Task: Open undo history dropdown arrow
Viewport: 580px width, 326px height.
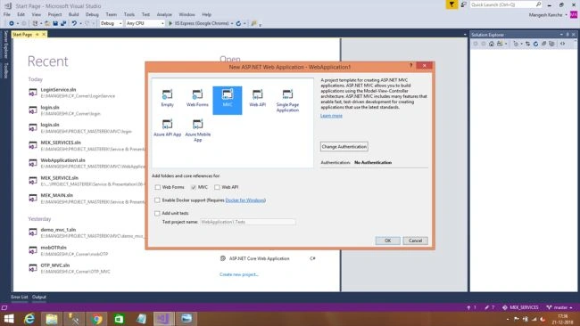Action: [x=80, y=23]
